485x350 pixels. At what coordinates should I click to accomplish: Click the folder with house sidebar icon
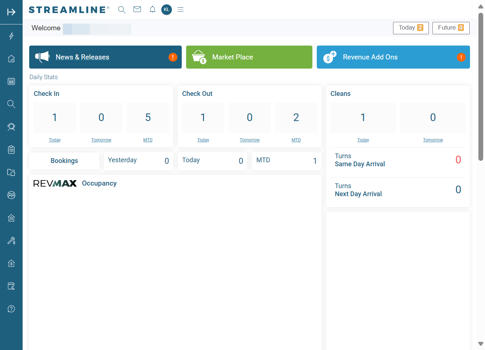[11, 172]
